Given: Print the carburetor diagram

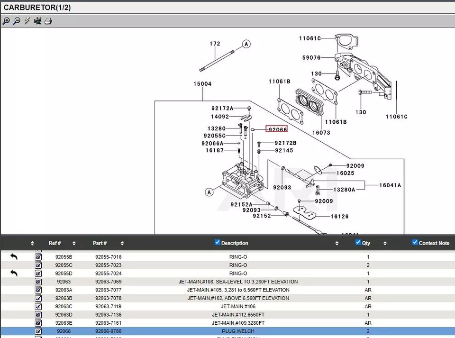Looking at the screenshot, I should click(x=48, y=21).
